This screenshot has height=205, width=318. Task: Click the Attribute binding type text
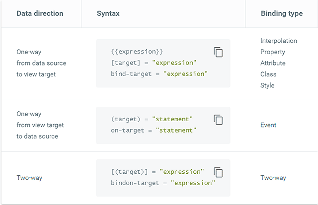click(x=273, y=63)
